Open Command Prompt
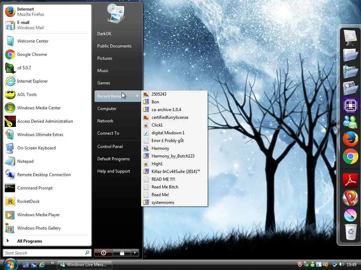Viewport: 361px width, 270px height. (47, 188)
